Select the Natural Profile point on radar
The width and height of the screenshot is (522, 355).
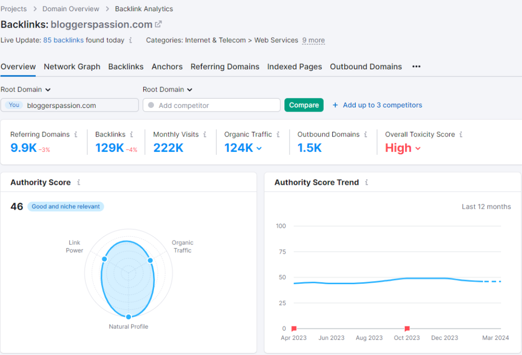click(x=128, y=317)
